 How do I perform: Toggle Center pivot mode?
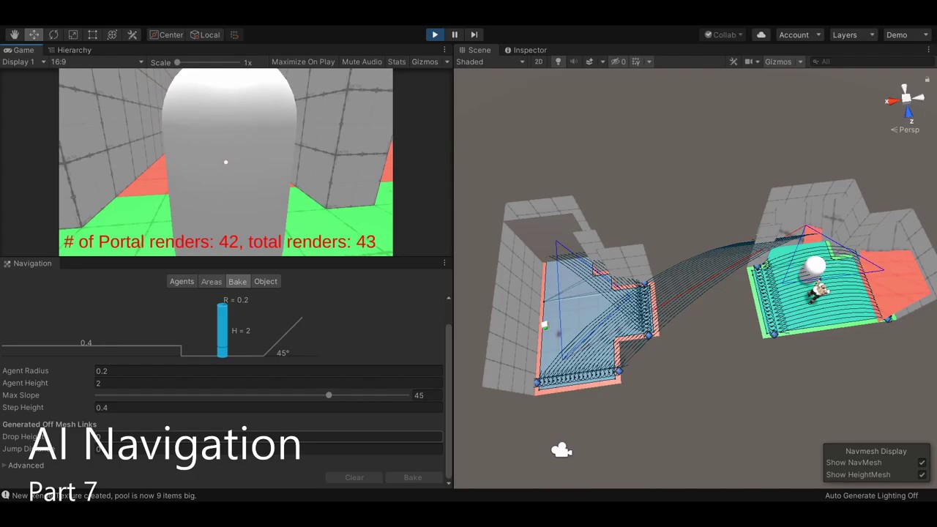click(x=166, y=34)
